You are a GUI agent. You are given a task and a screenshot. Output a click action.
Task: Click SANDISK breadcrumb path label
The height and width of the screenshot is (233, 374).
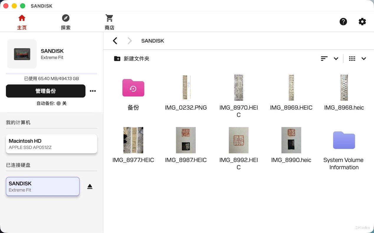point(153,41)
